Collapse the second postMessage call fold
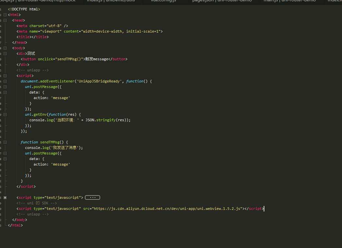Screen dimensions: 342x248 pos(5,153)
